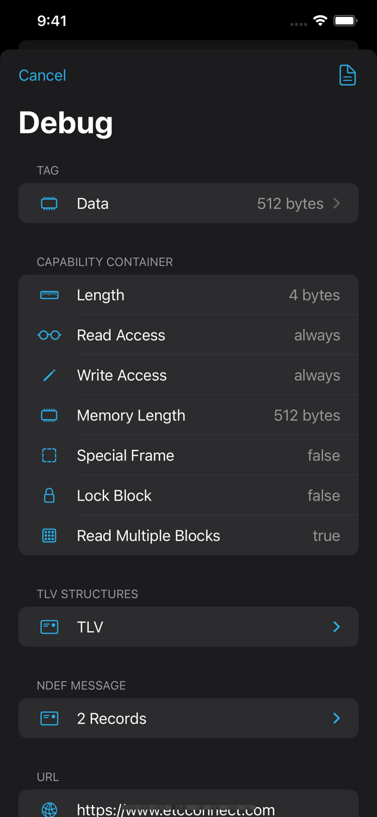Click the dashed frame icon beside Special Frame
Screen dimensions: 377x817
[x=49, y=455]
